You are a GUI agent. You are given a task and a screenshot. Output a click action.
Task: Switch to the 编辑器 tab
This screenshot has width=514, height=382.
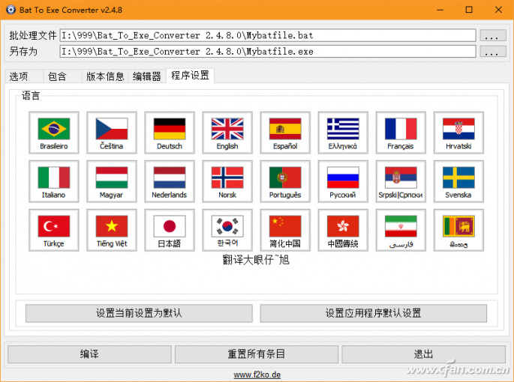147,76
